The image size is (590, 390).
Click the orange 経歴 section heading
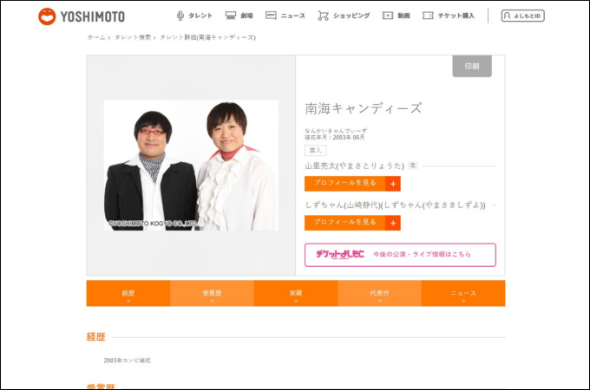96,336
